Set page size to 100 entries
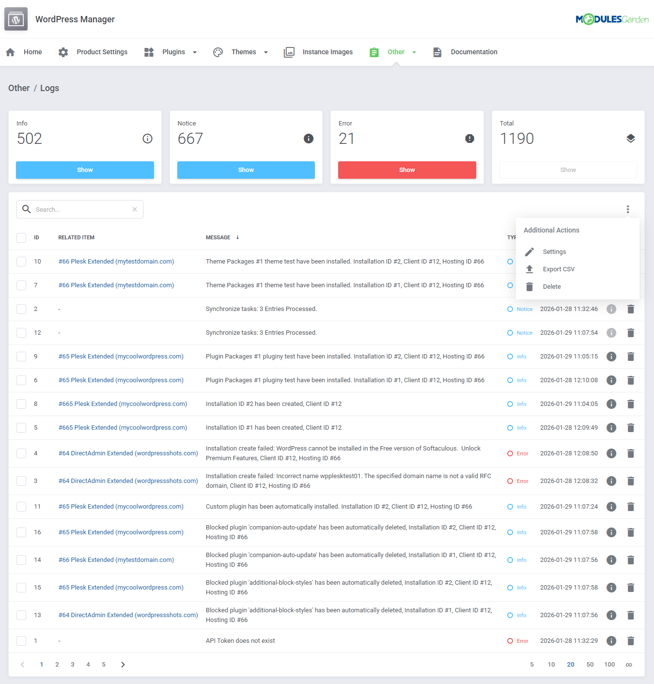This screenshot has width=654, height=684. 609,664
